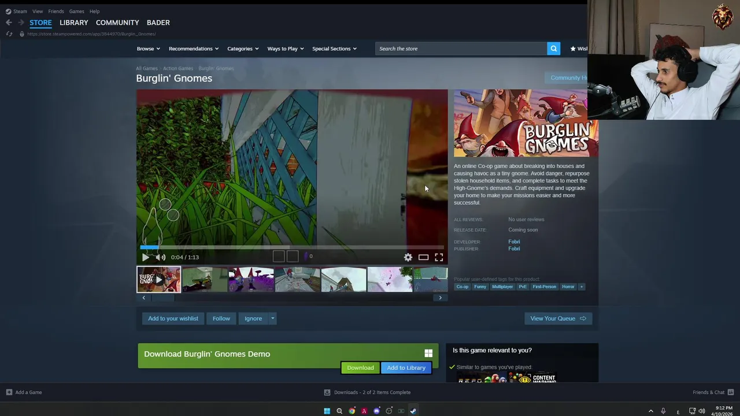Click the microphone tray icon
The image size is (740, 416).
point(663,411)
